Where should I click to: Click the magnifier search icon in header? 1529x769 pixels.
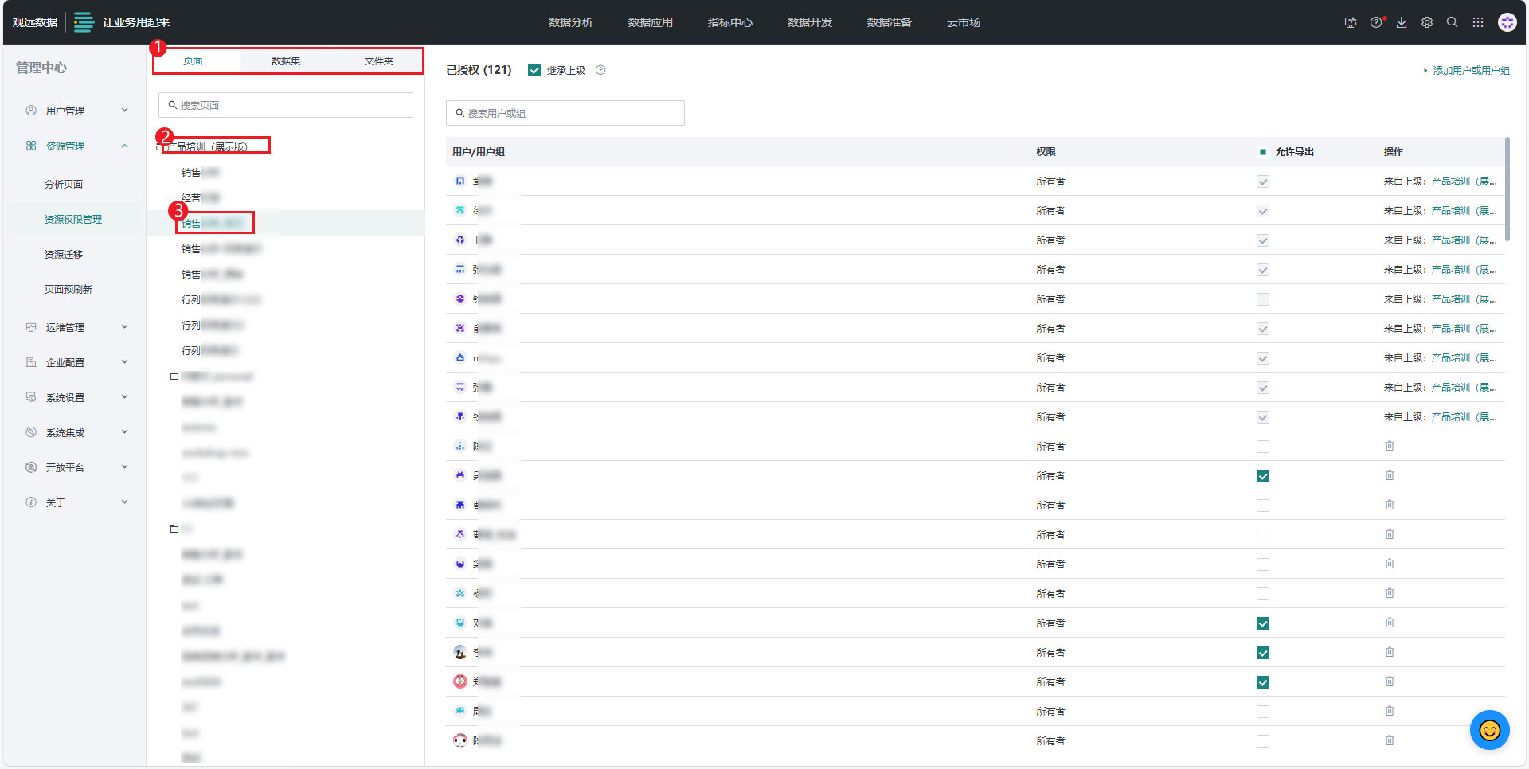[1453, 22]
